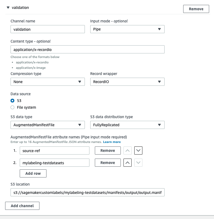Viewport: 214px width, 219px height.
Task: Move mylabeling-testdatasets attribute row up
Action: (128, 163)
